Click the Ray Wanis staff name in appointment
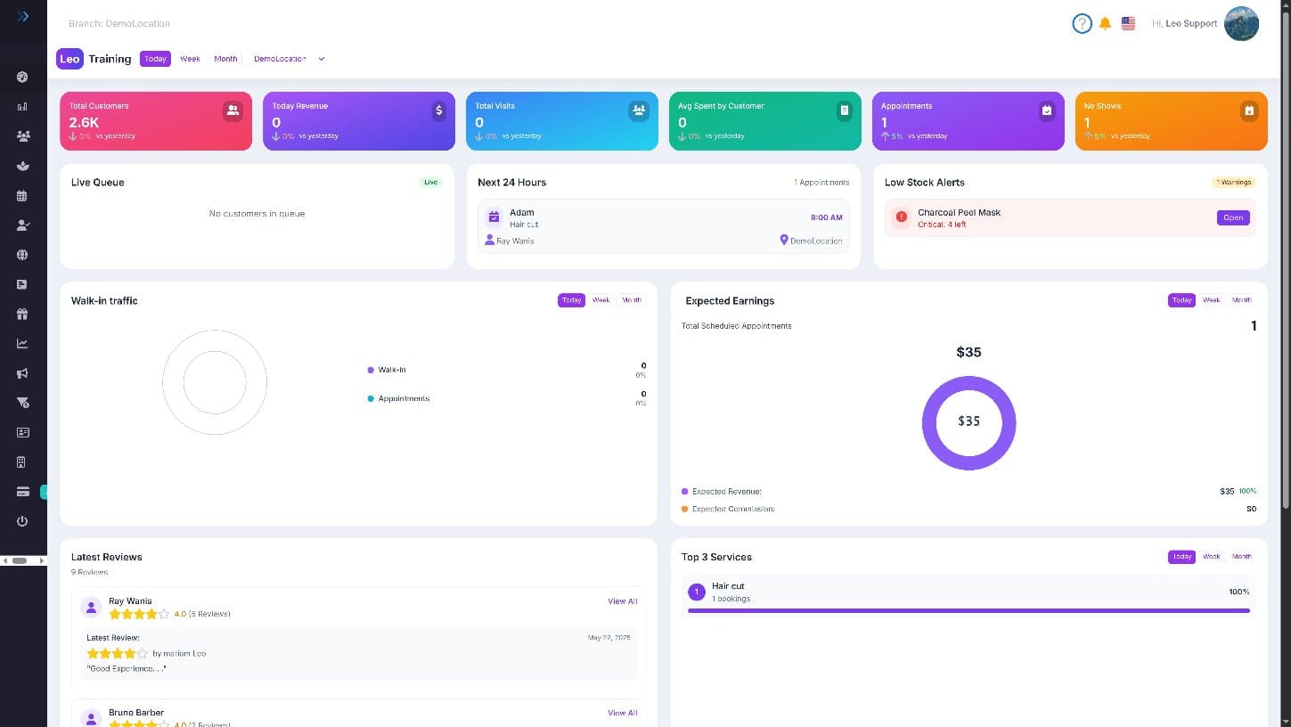Viewport: 1291px width, 727px height. pos(515,241)
